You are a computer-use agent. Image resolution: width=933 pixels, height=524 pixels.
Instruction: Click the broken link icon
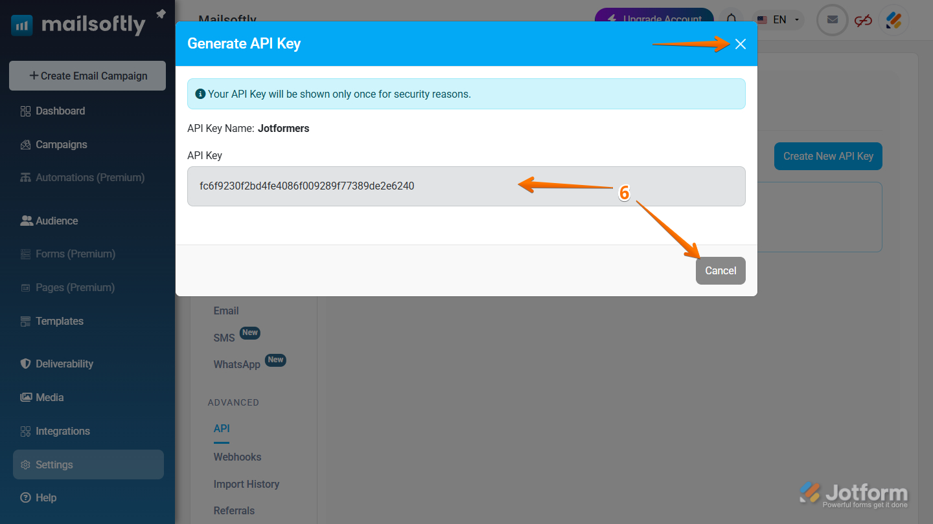pos(863,20)
